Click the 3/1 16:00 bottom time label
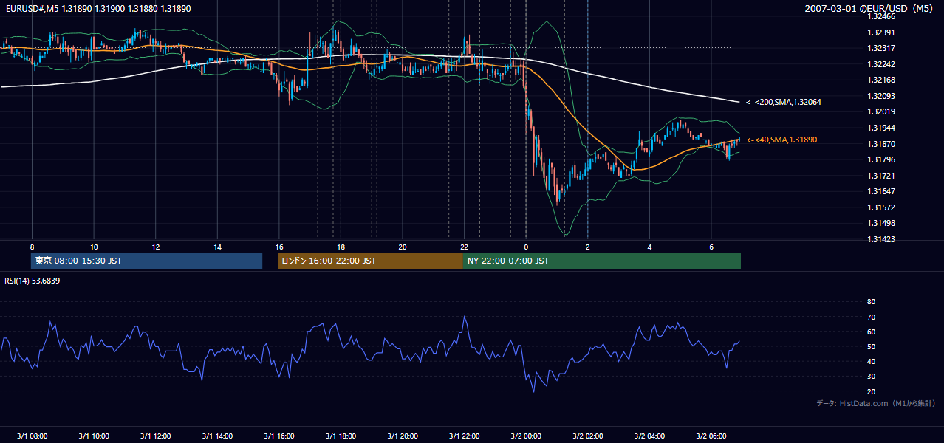Viewport: 944px width, 443px height. click(x=278, y=436)
